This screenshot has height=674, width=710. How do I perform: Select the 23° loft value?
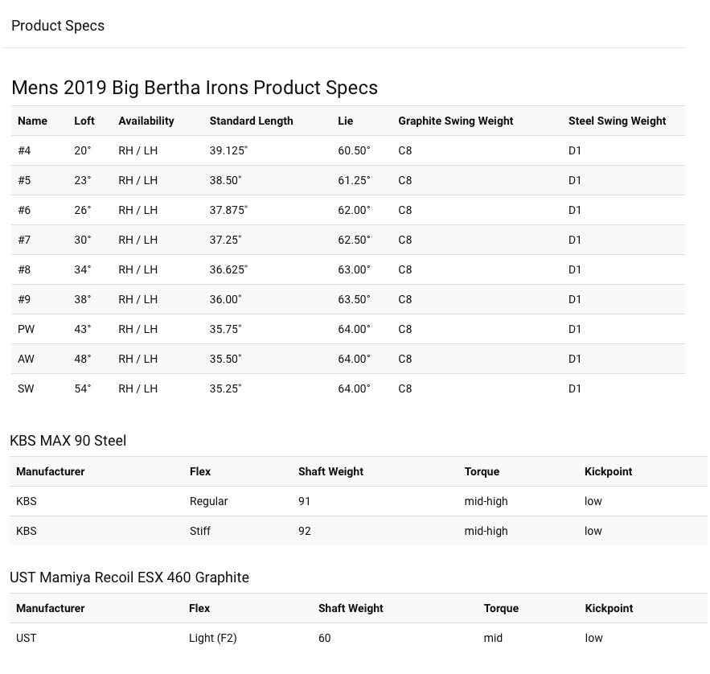(x=82, y=180)
